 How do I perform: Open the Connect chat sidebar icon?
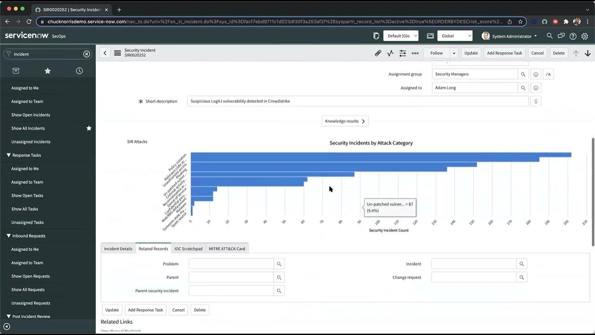click(x=561, y=36)
